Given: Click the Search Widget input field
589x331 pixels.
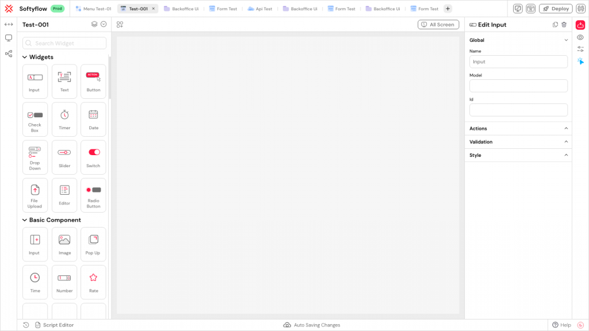Looking at the screenshot, I should 64,43.
